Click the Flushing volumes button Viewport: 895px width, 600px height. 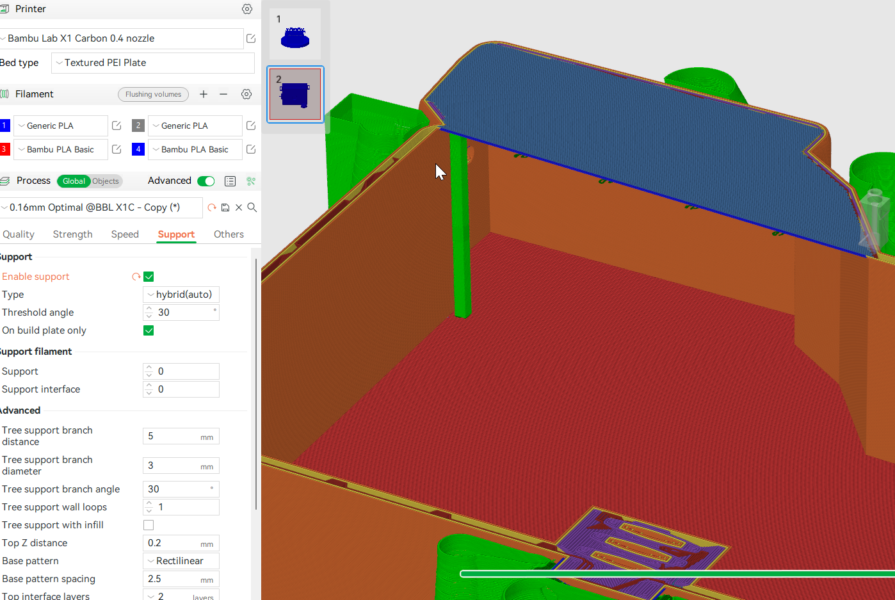pyautogui.click(x=154, y=94)
